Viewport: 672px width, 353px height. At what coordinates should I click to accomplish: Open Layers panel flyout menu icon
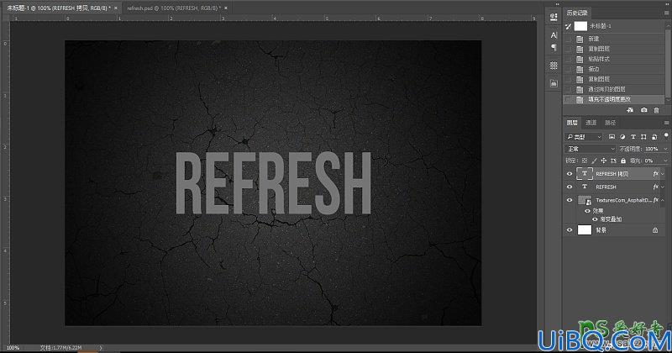point(666,123)
